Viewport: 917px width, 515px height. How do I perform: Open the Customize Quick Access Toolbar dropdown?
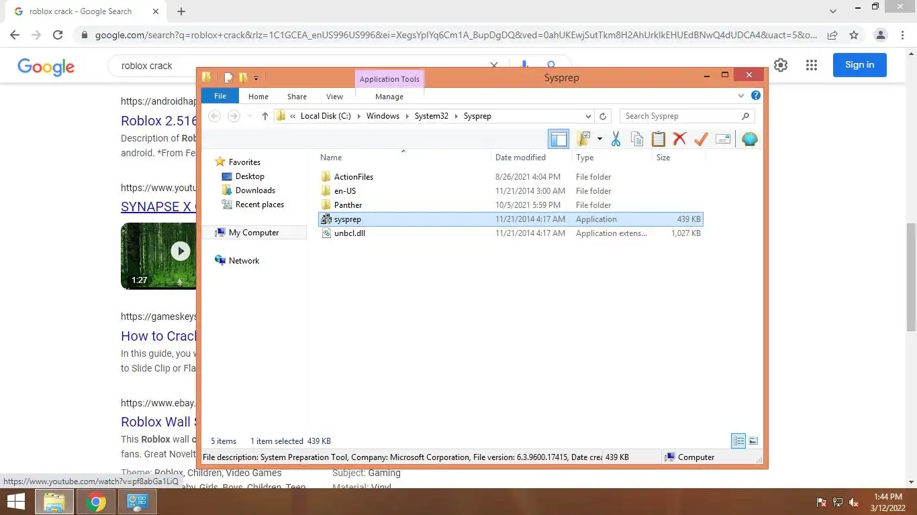(x=256, y=78)
